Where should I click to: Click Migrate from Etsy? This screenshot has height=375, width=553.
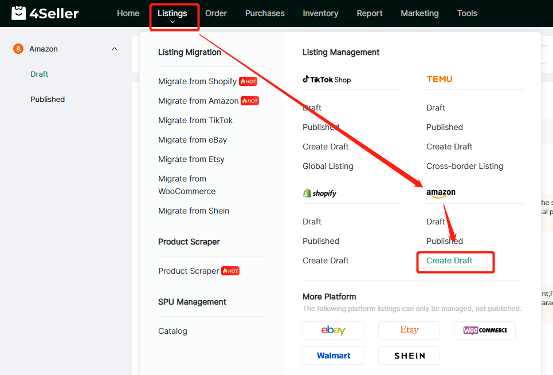point(191,159)
